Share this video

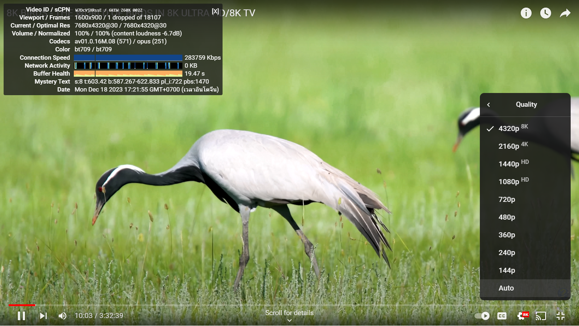coord(565,13)
